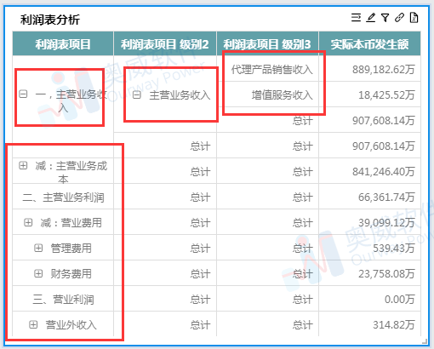434x349 pixels.
Task: Collapse the level 2 主营业务收入 node
Action: click(x=137, y=94)
